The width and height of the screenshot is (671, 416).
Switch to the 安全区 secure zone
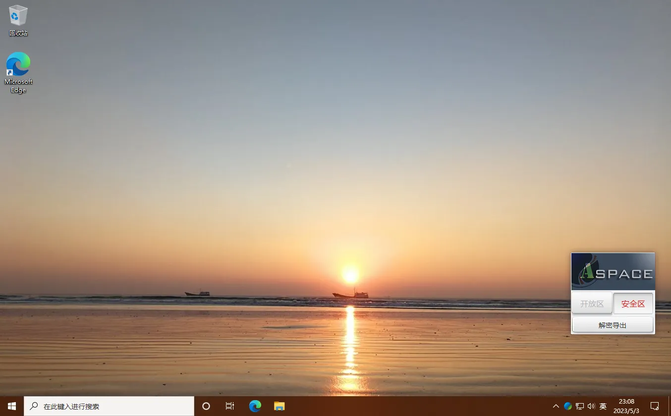tap(633, 303)
